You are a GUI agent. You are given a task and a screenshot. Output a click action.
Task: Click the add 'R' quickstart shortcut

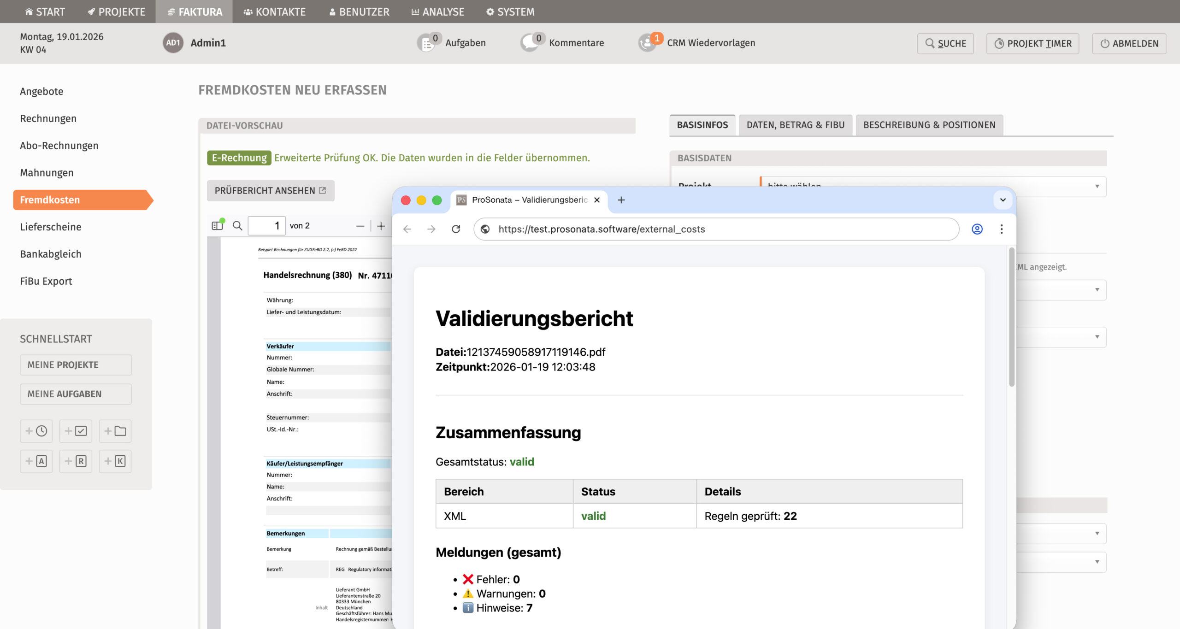tap(76, 461)
